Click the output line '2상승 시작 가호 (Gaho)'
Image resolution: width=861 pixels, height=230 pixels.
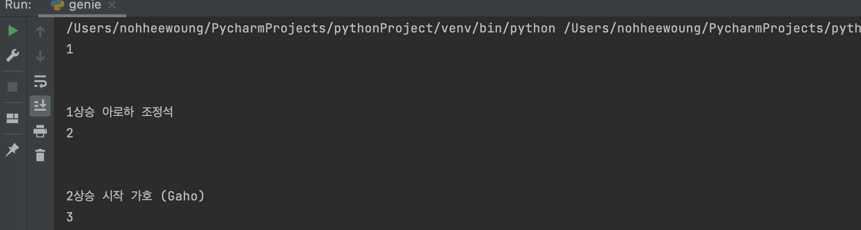click(135, 196)
